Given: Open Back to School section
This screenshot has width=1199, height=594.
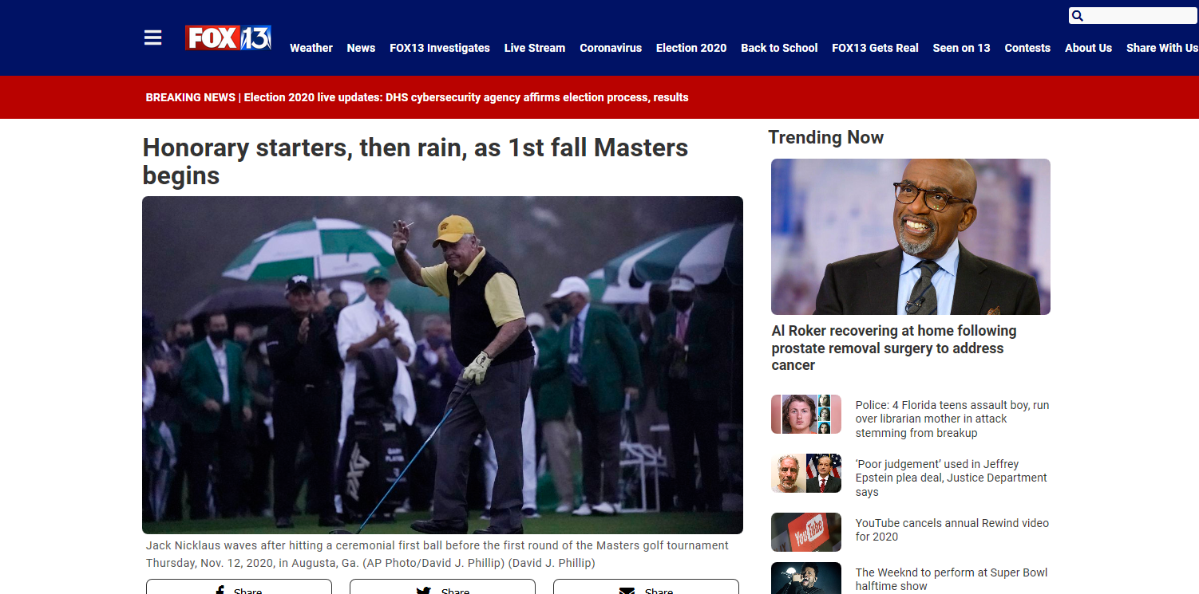Looking at the screenshot, I should tap(779, 48).
